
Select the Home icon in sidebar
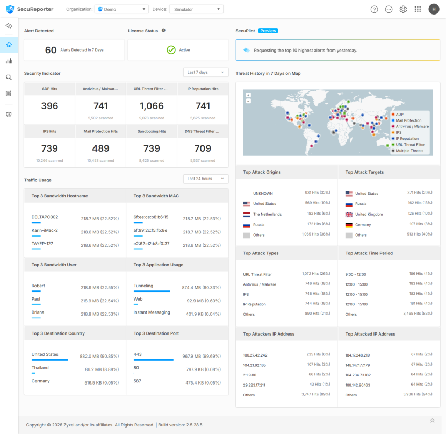tap(9, 45)
